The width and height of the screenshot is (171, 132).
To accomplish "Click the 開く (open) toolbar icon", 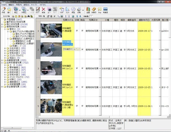I will point(9,10).
